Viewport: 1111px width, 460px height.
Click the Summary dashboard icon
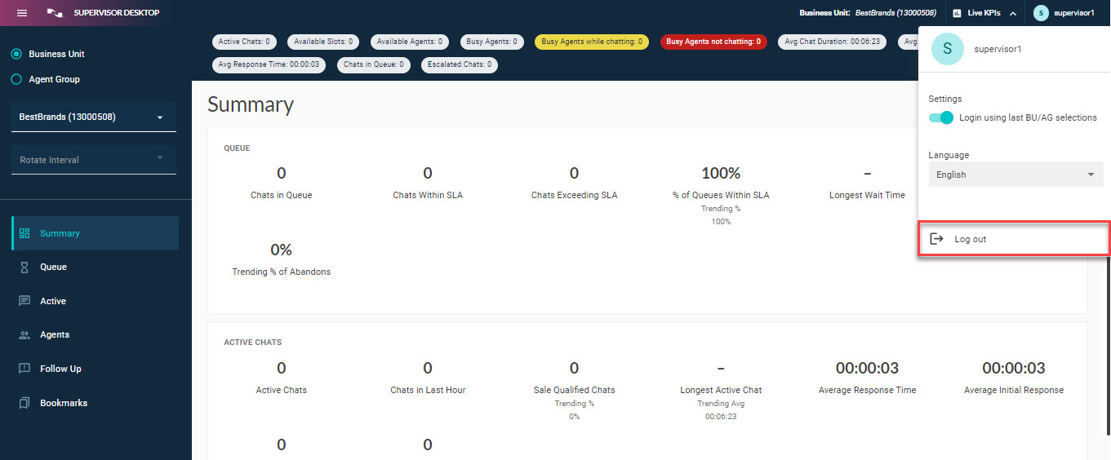pos(24,233)
